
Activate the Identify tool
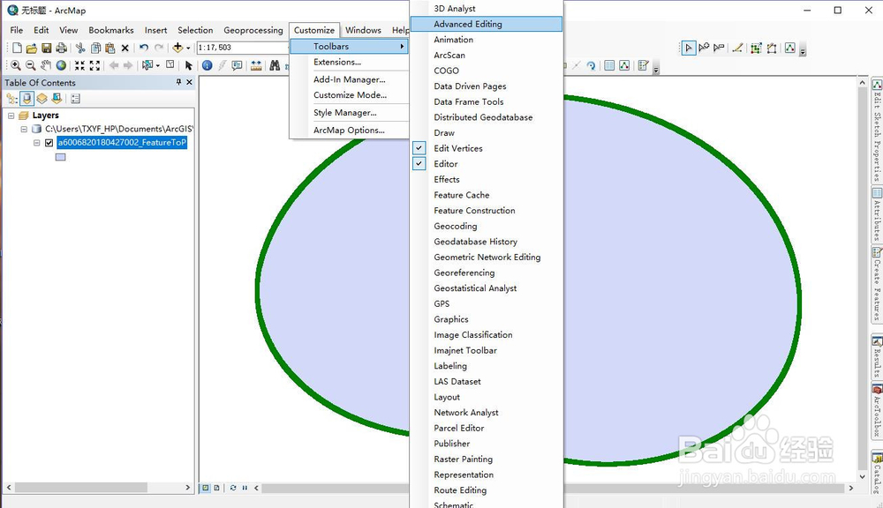click(x=208, y=65)
